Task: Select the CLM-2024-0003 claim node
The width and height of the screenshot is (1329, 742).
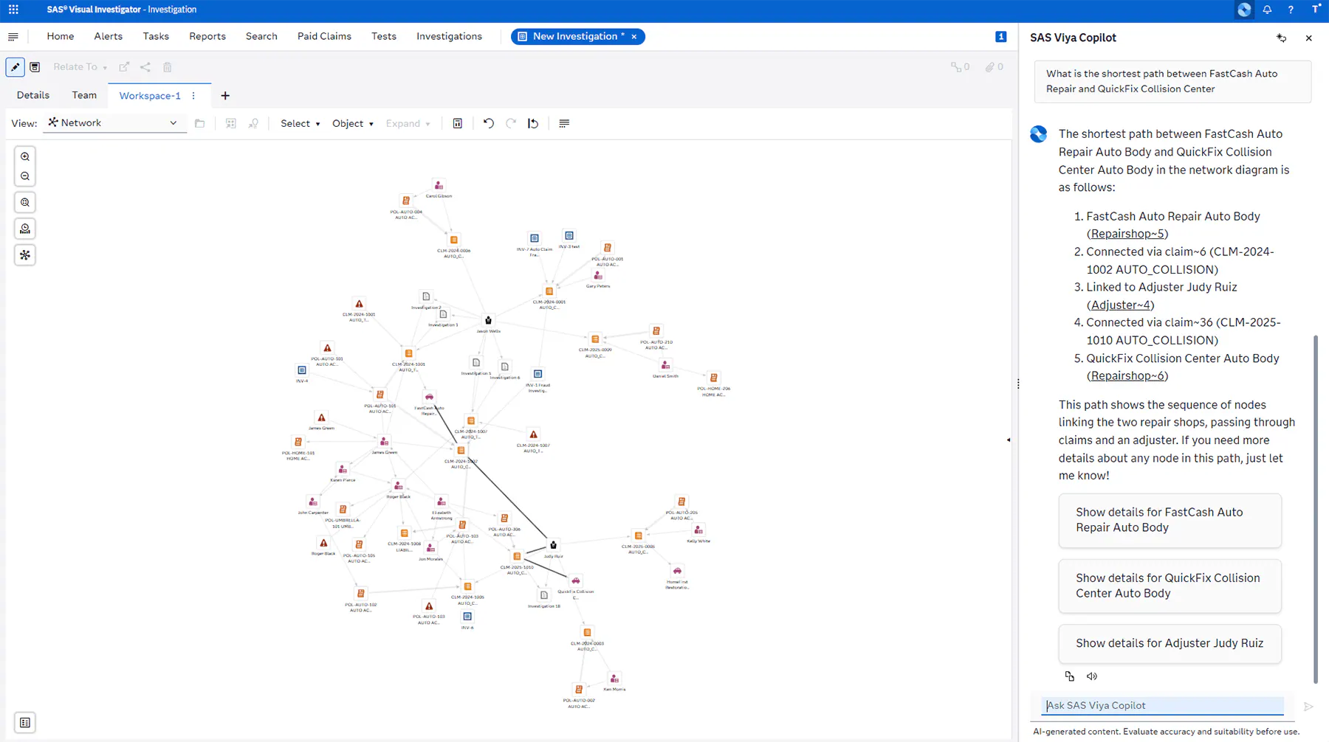Action: (588, 633)
